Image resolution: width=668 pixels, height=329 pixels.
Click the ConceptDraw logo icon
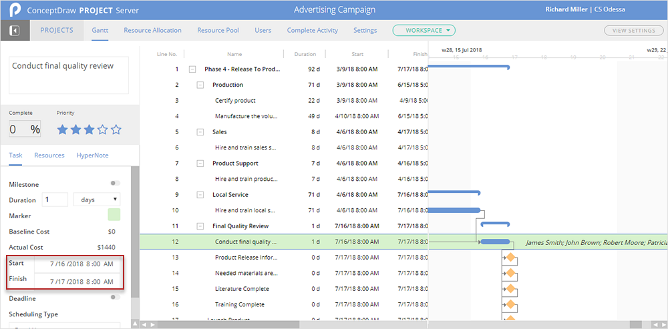tap(15, 10)
